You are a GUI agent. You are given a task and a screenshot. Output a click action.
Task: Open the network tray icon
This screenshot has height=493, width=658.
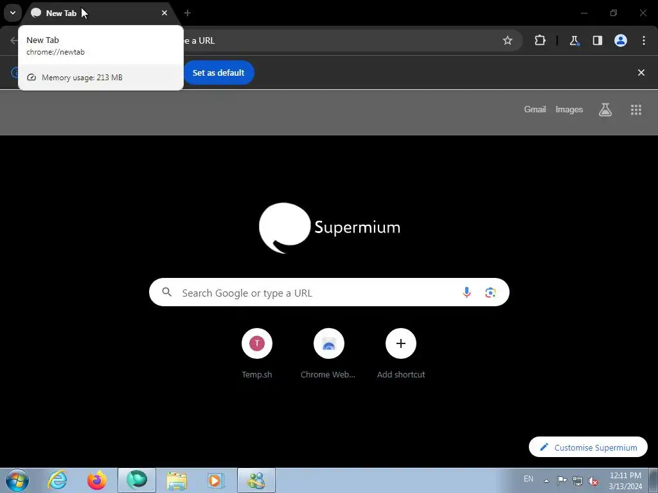coord(578,481)
